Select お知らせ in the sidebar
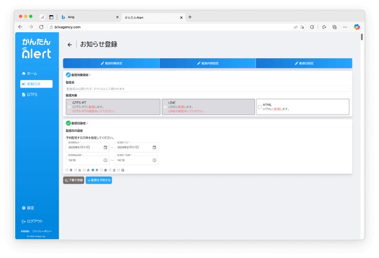This screenshot has height=258, width=379. point(36,84)
